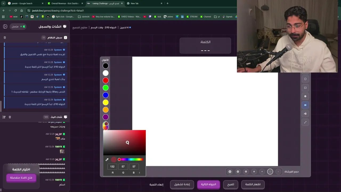Click إعادة تشغيل restart button
This screenshot has width=341, height=192.
click(x=182, y=184)
